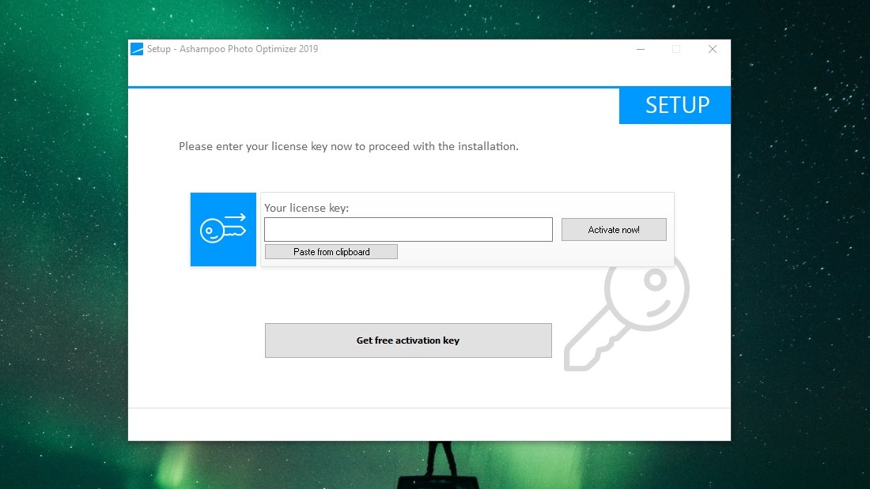
Task: Click the blue SETUP banner
Action: [x=675, y=105]
